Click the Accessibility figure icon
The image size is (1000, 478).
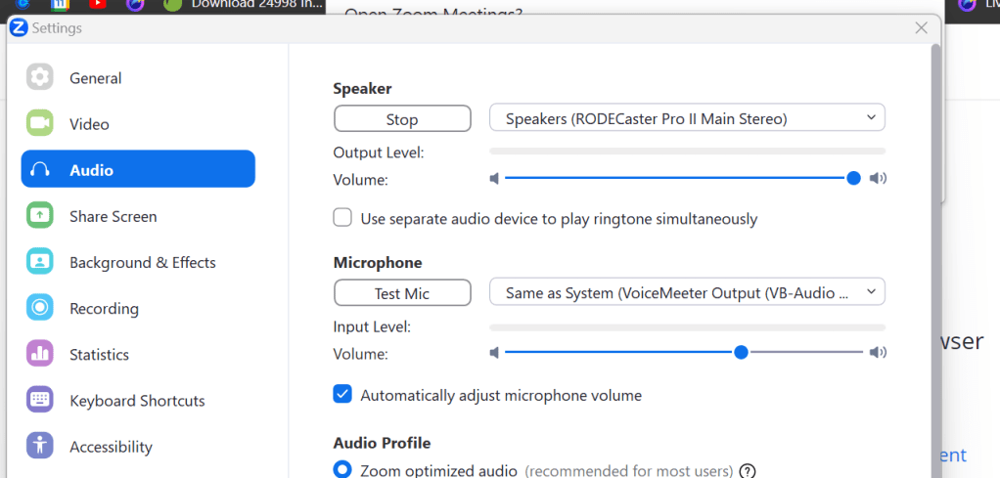(x=39, y=446)
